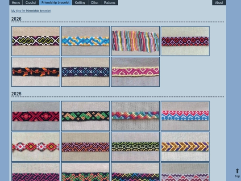Open the black and neon green maze bracelet
The image size is (241, 181).
135,147
